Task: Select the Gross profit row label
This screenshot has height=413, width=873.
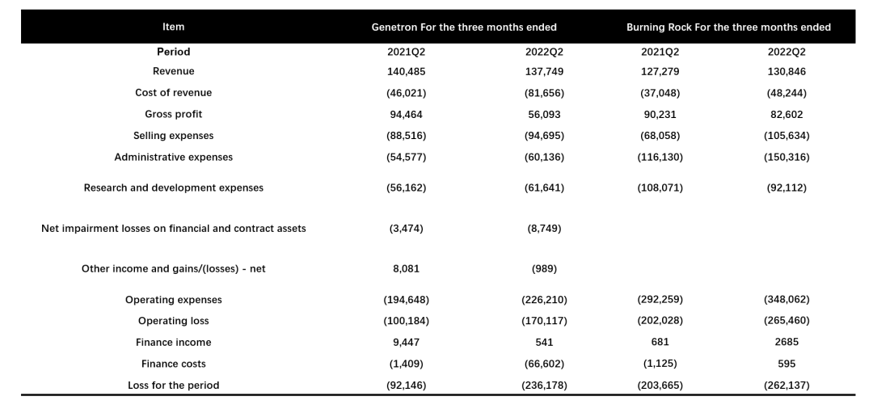Action: [x=173, y=114]
